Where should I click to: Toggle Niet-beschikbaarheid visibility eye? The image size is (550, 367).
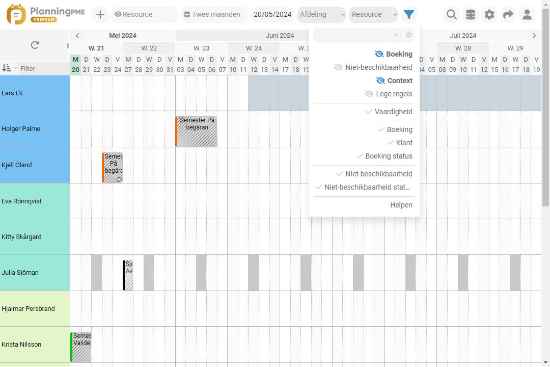(373, 67)
